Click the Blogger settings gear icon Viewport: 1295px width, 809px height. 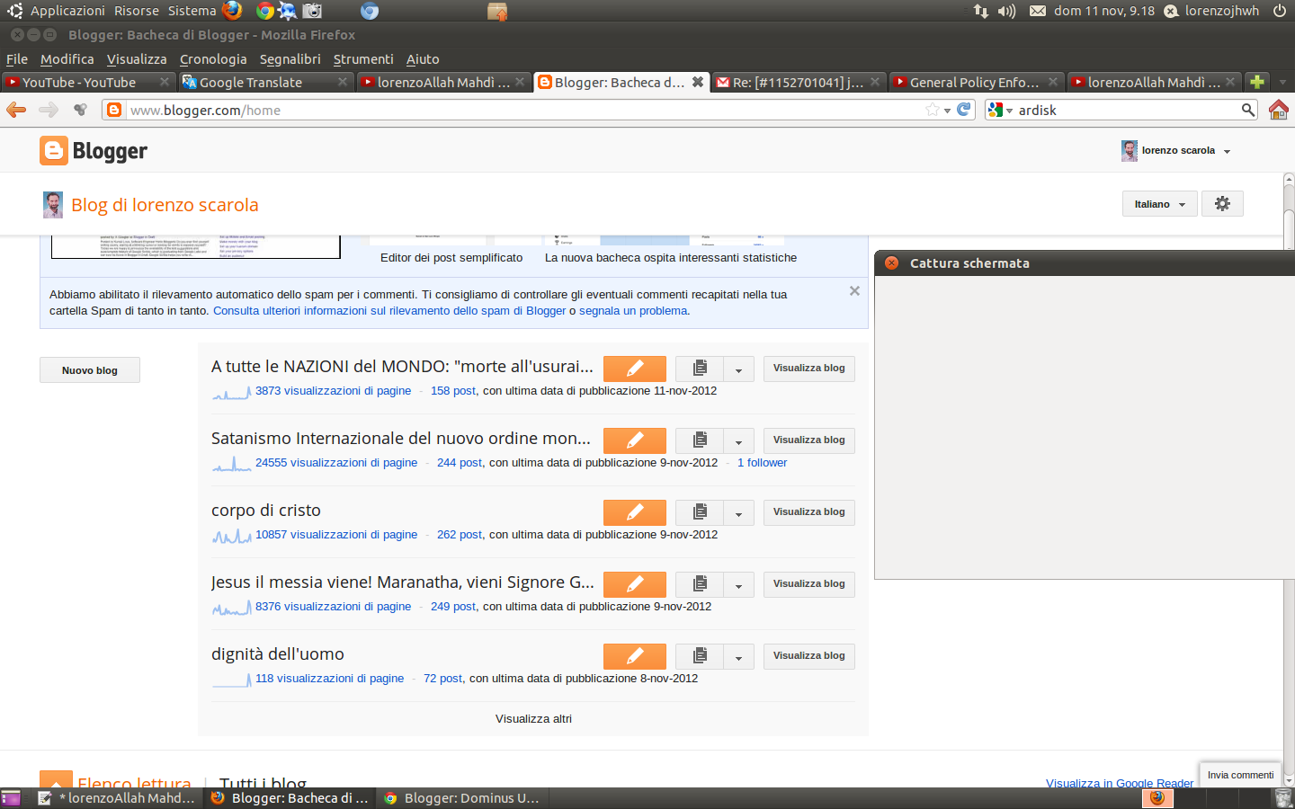[1221, 204]
